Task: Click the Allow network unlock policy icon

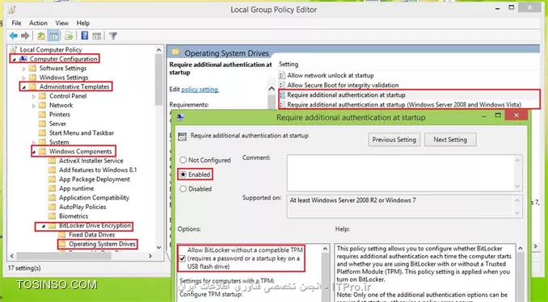Action: coord(282,75)
